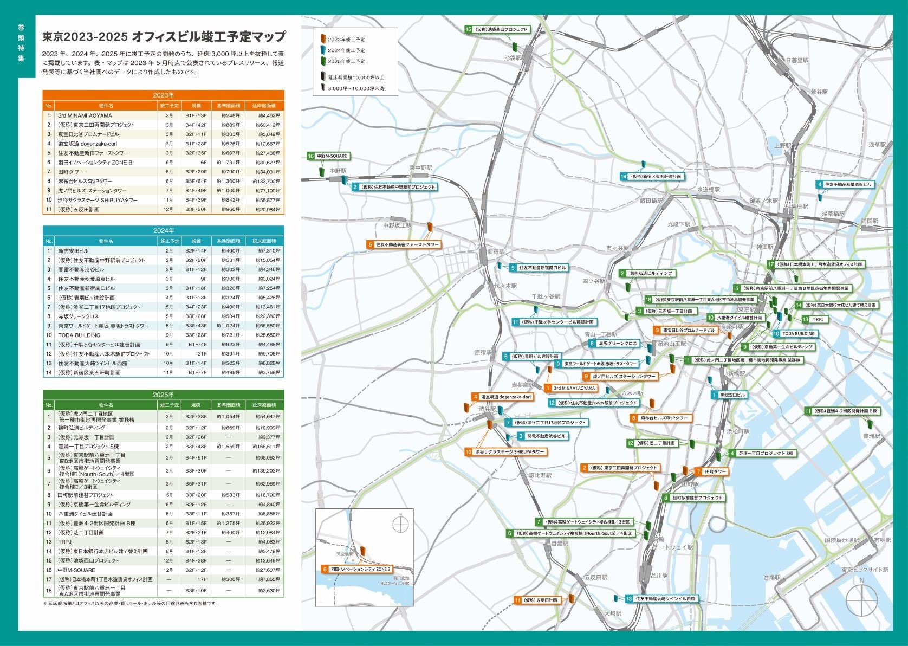Click the 新宿駅 station name on map
908x646 pixels.
pyautogui.click(x=496, y=251)
